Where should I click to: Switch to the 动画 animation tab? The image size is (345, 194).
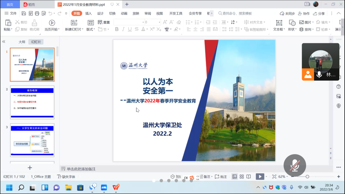[124, 13]
